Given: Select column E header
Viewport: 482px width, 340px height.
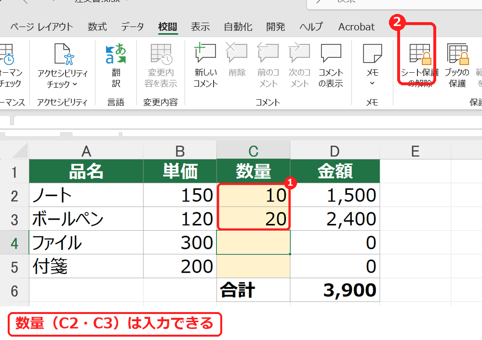Looking at the screenshot, I should pyautogui.click(x=415, y=151).
